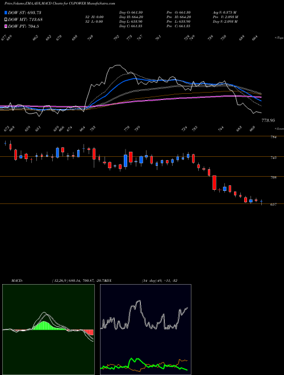Click the 'Pre C: 661.35' value
Image resolution: width=284 pixels, height=375 pixels.
[x=178, y=26]
